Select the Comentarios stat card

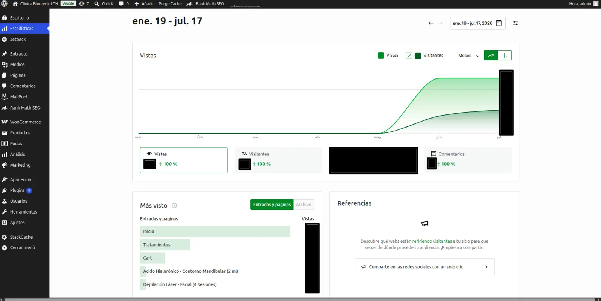(x=468, y=160)
